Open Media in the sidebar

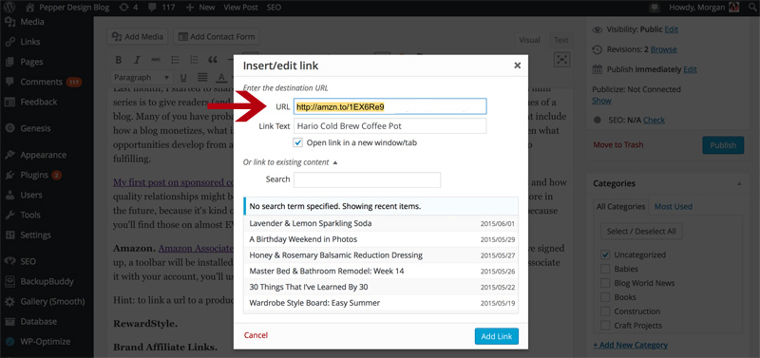tap(32, 22)
